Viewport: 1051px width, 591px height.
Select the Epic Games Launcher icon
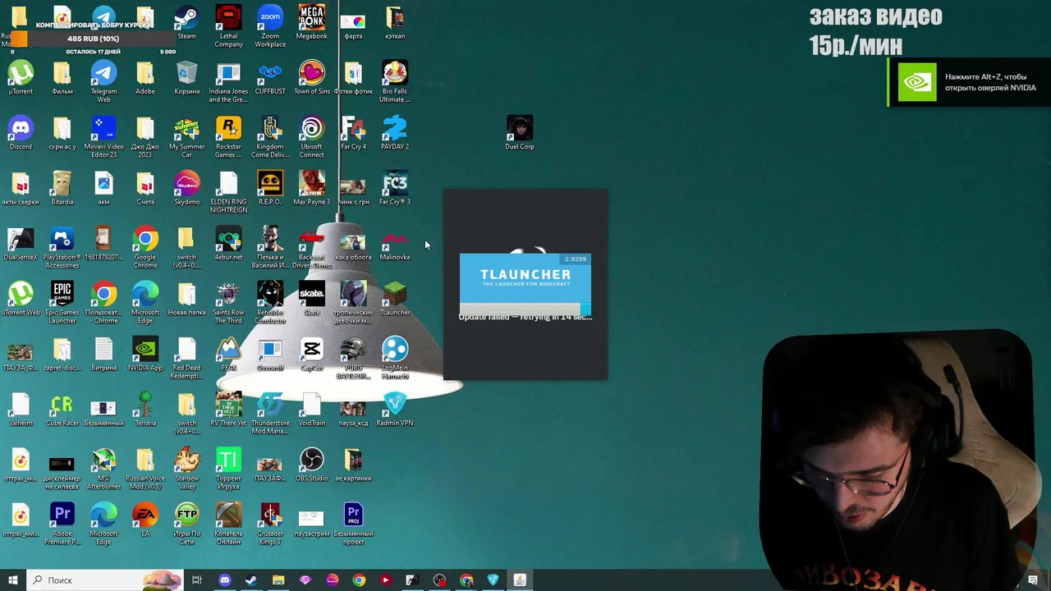click(x=62, y=302)
